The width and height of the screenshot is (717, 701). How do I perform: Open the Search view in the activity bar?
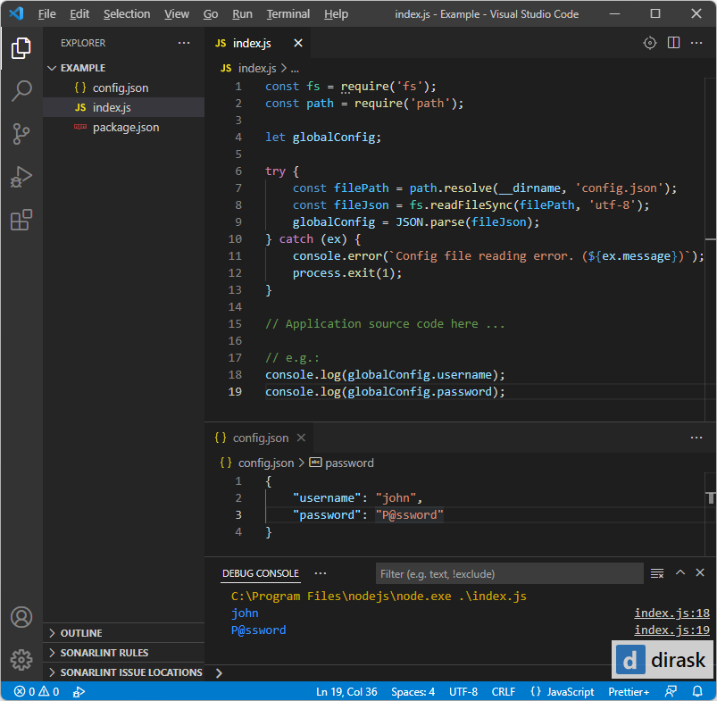coord(21,90)
